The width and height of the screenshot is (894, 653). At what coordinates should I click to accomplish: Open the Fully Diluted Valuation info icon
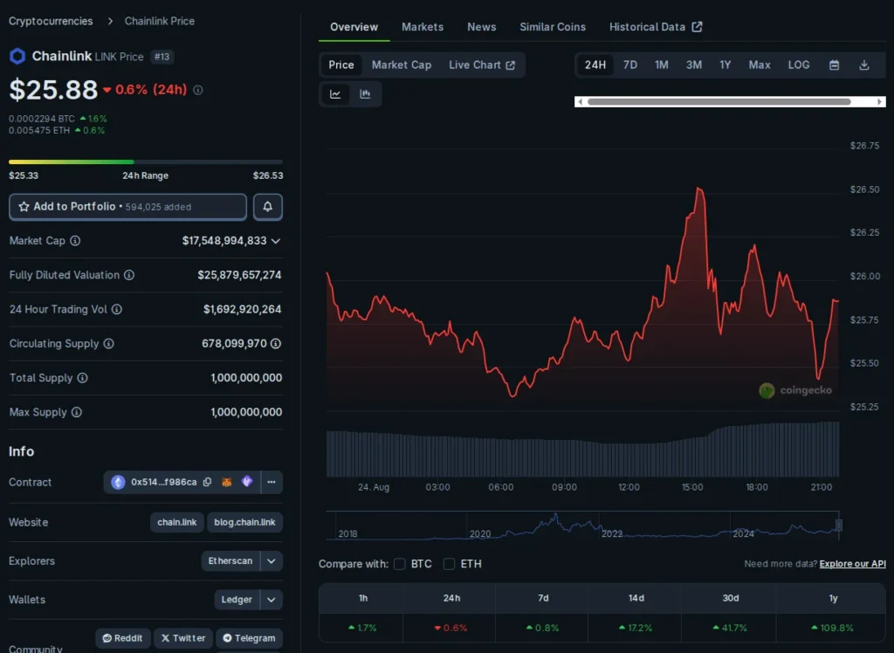pyautogui.click(x=129, y=275)
